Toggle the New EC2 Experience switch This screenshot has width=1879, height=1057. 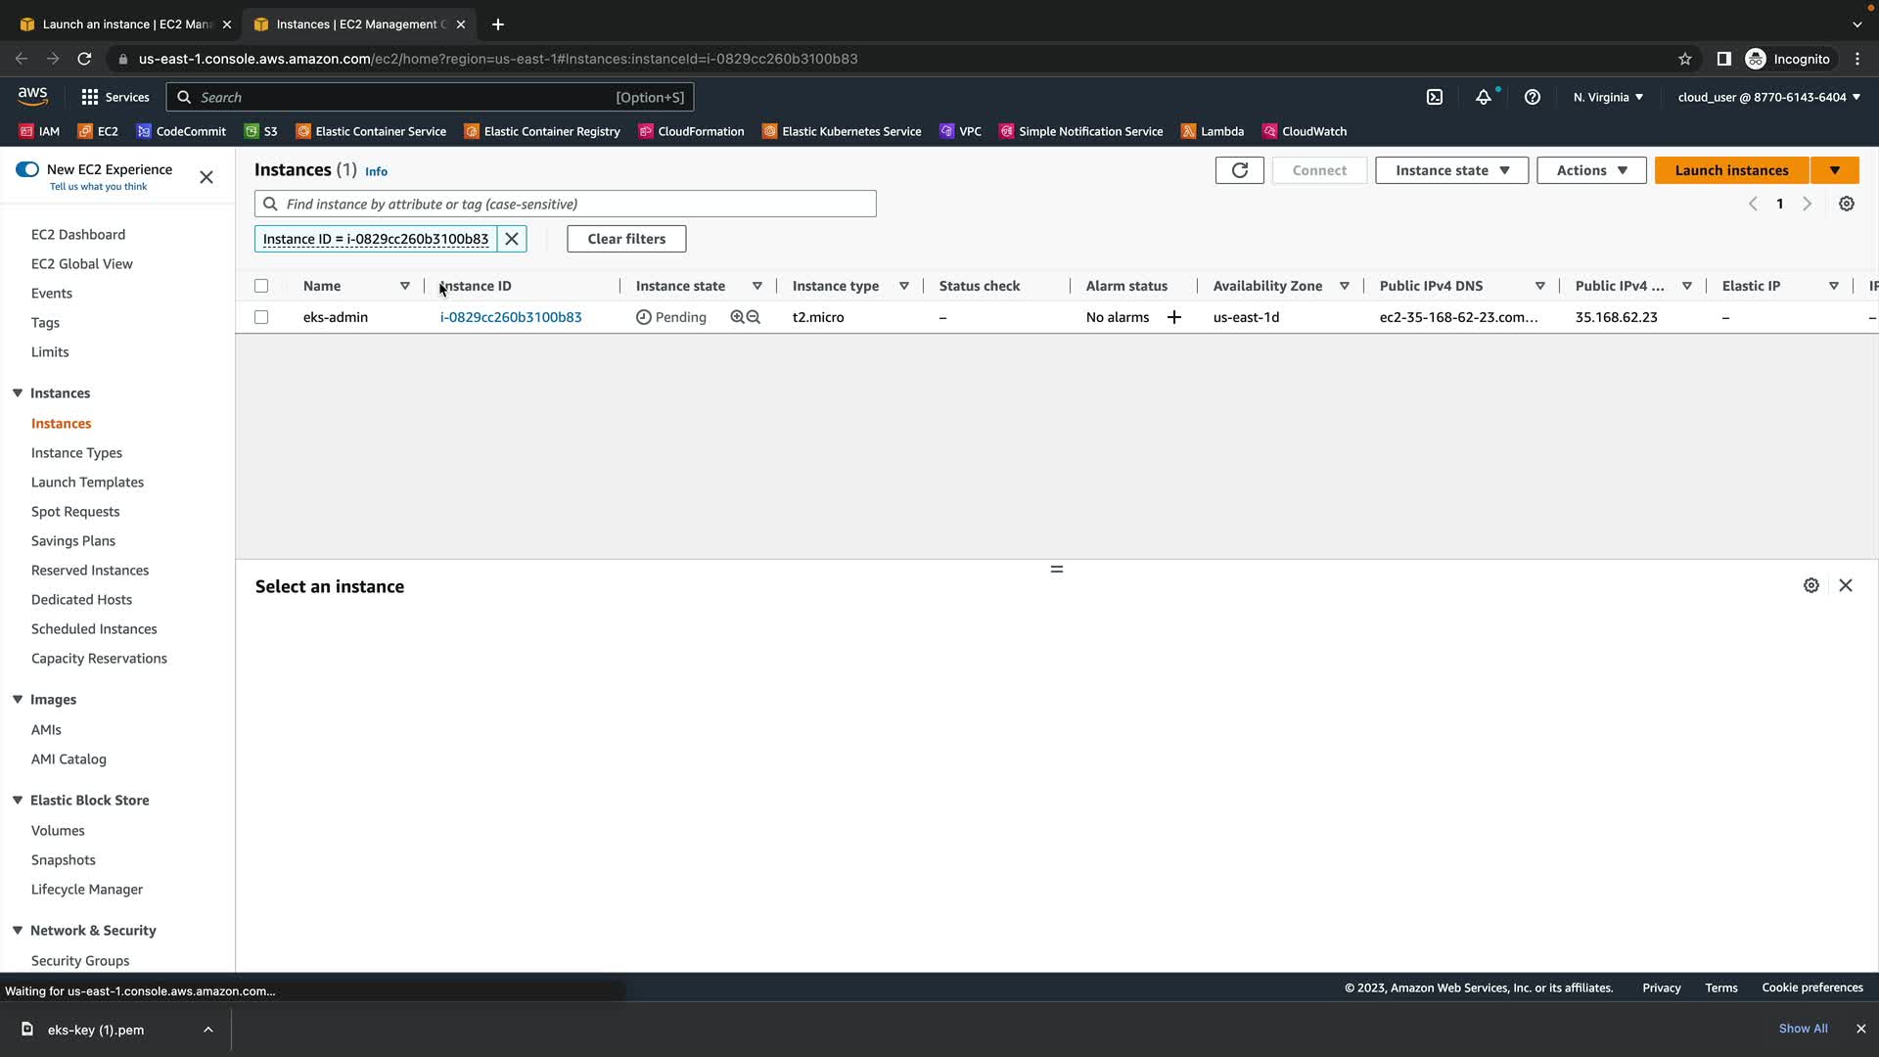coord(27,169)
